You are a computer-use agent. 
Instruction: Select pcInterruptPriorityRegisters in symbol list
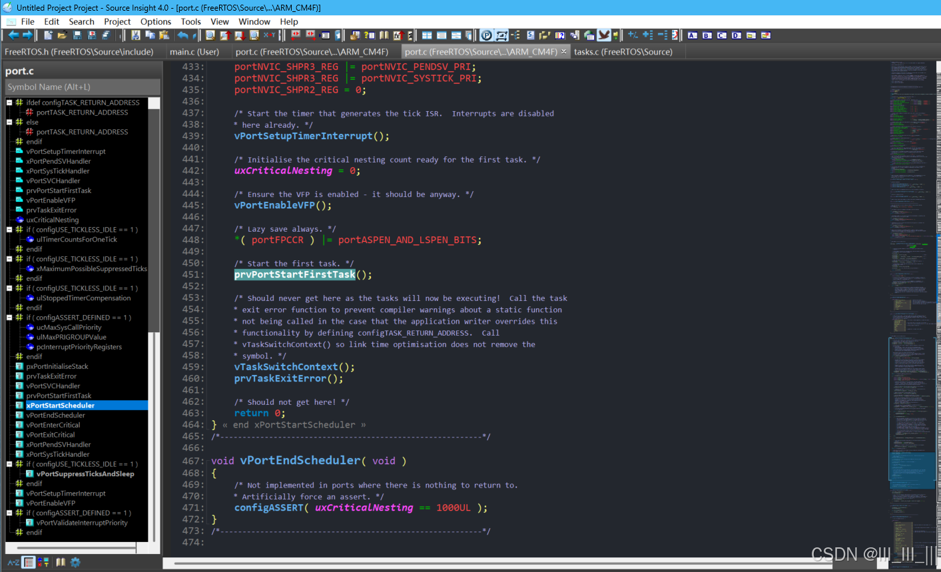79,347
